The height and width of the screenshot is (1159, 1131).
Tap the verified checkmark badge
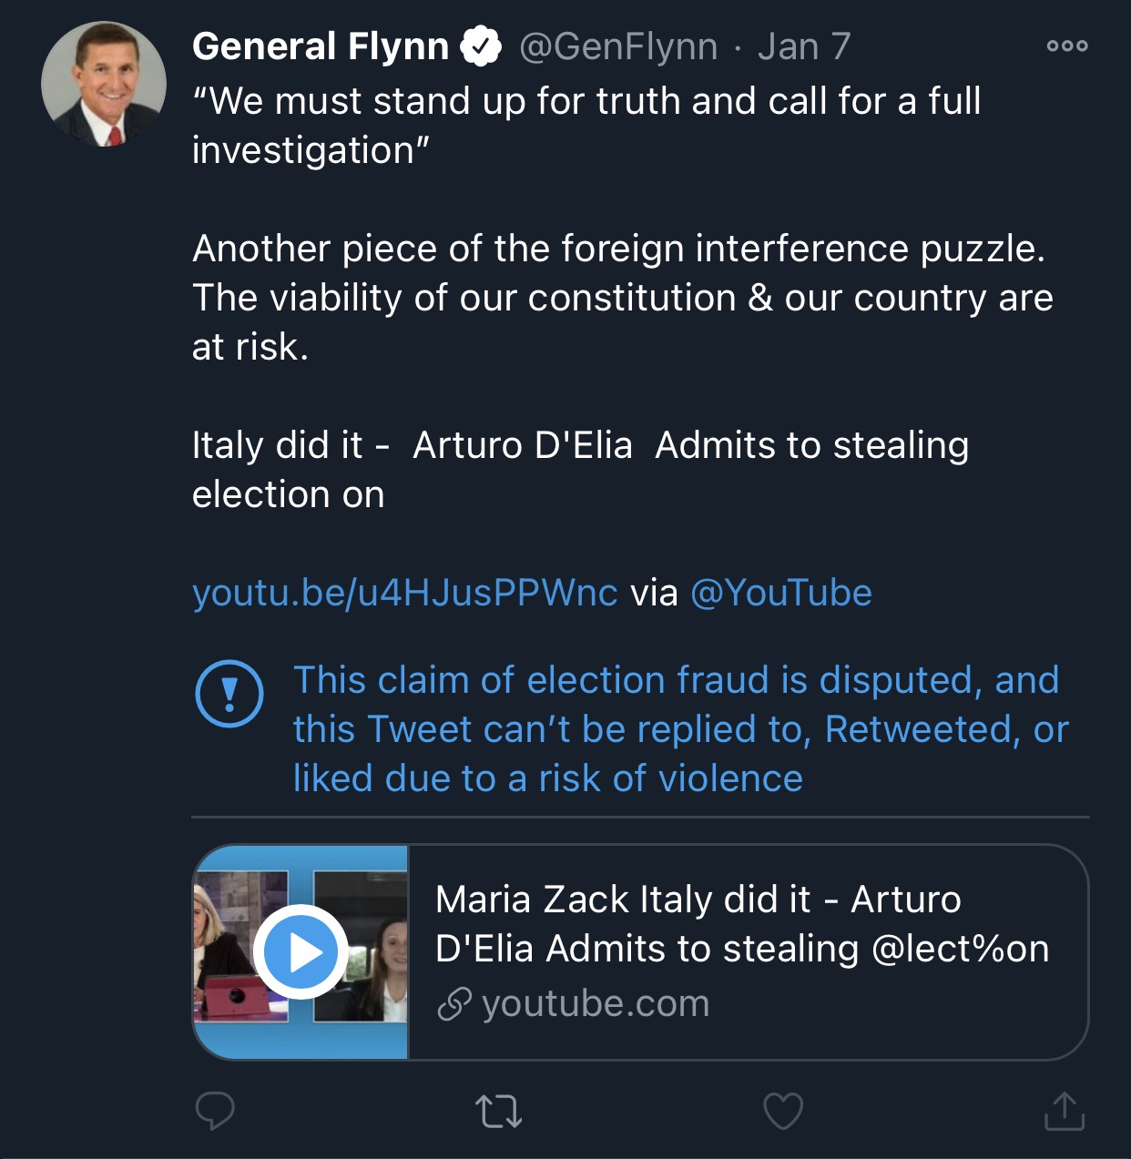coord(481,46)
